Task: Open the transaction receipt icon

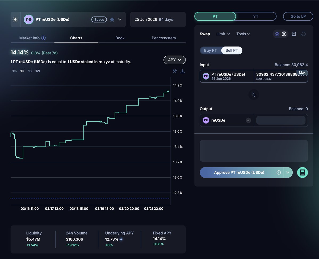Action: [294, 34]
